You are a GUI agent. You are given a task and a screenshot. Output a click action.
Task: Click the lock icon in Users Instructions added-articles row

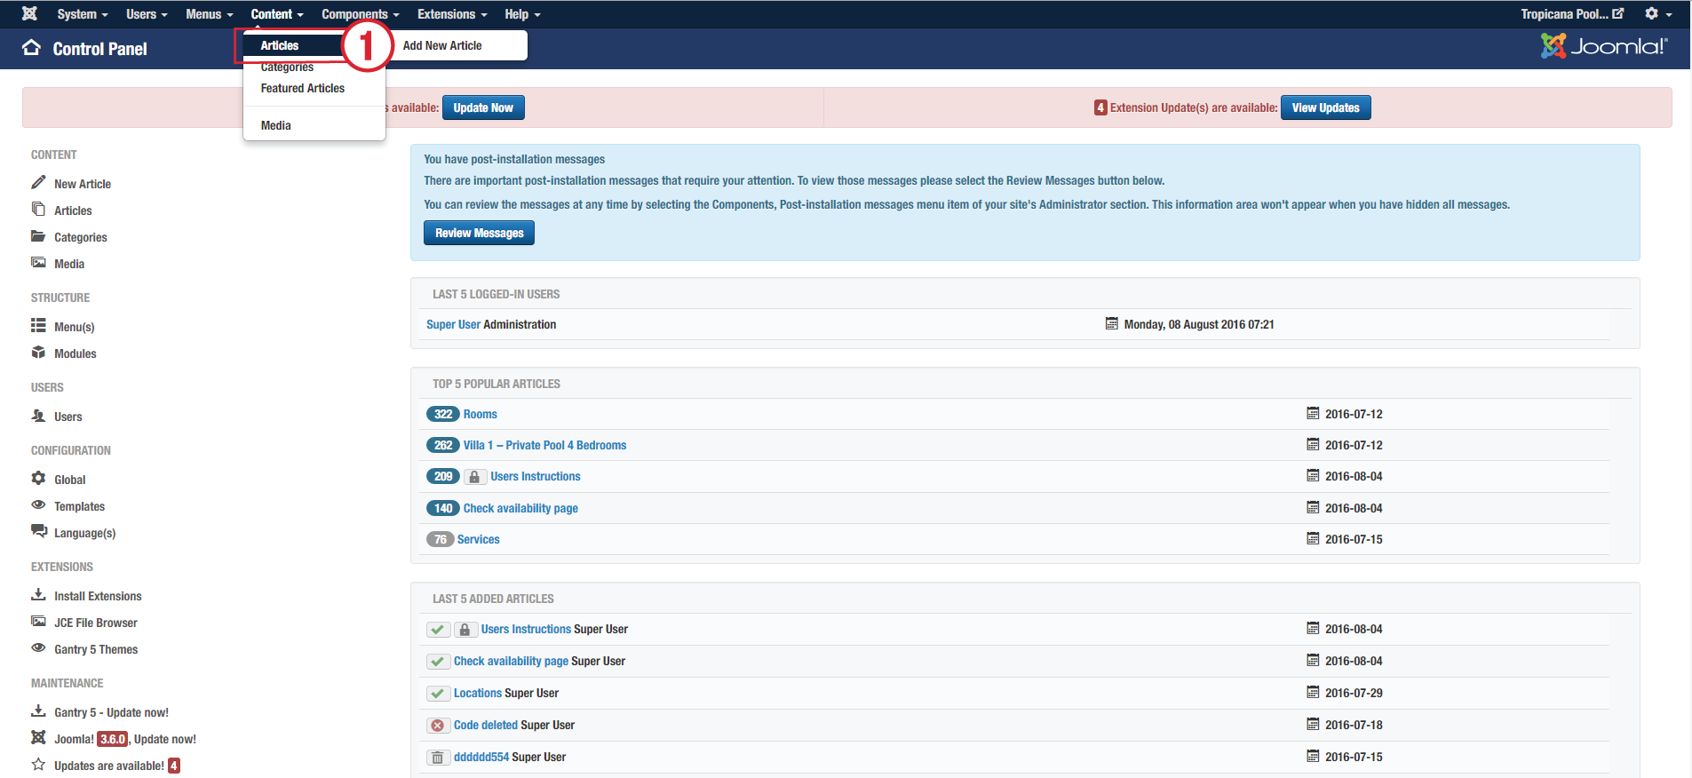pyautogui.click(x=465, y=630)
